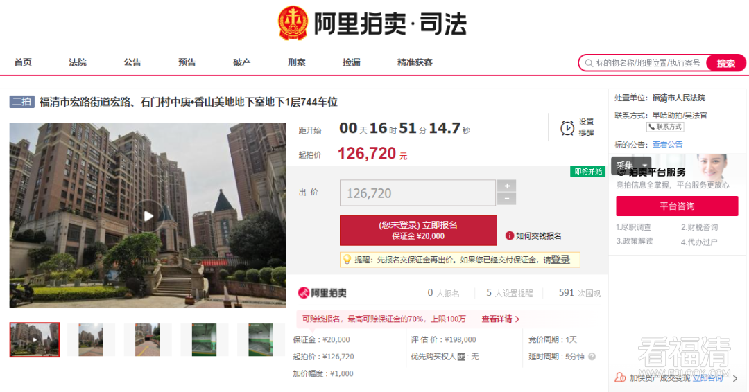
Task: Click the lightbulb tip icon
Action: (347, 260)
